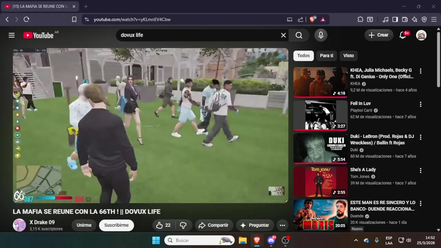Open the account avatar menu
Viewport: 441px width, 248px height.
click(421, 35)
